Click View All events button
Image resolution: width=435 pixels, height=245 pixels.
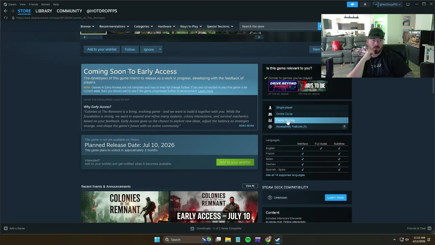click(x=250, y=186)
